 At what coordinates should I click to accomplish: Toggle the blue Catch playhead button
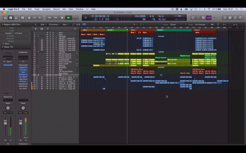click(84, 25)
